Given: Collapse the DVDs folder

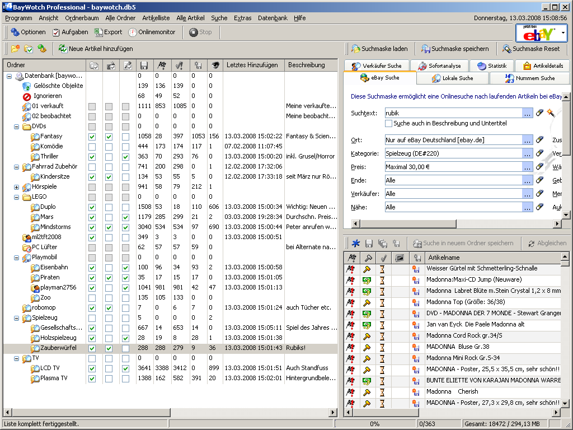Looking at the screenshot, I should pos(16,127).
